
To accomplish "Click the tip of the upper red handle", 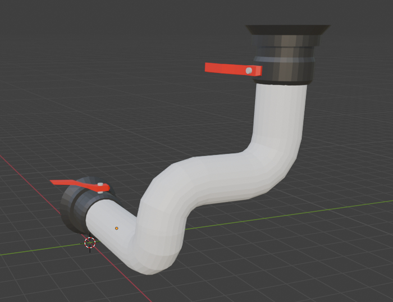I will (x=208, y=67).
